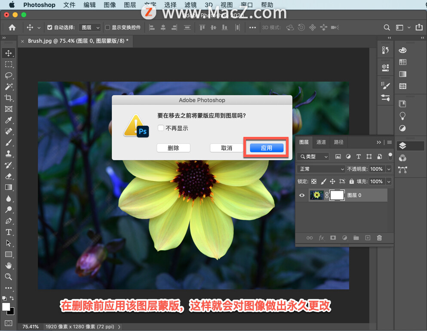Click the 应用 button
Viewport: 427px width, 331px height.
[x=267, y=148]
